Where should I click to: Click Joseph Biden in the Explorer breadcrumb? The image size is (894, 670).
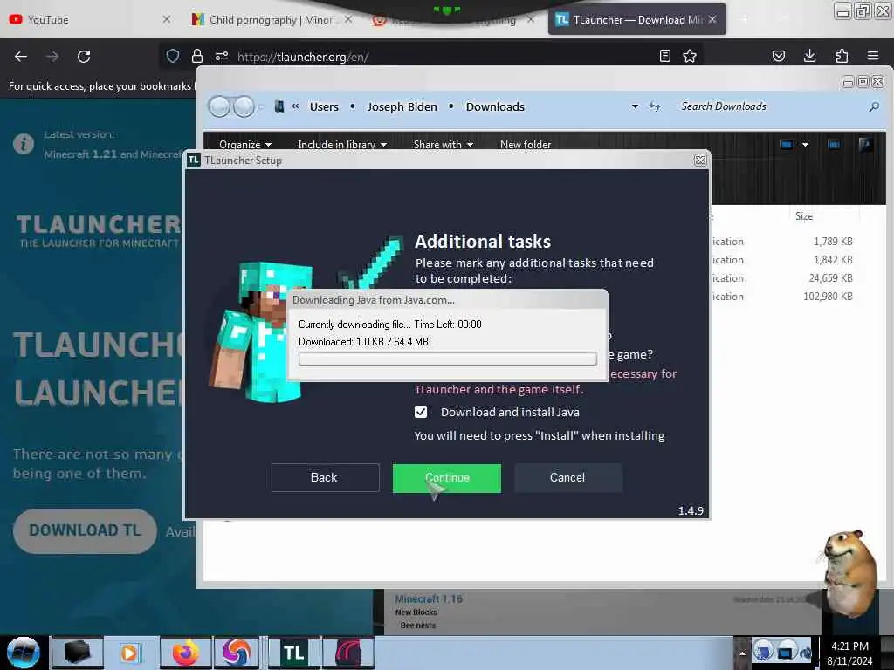point(402,107)
